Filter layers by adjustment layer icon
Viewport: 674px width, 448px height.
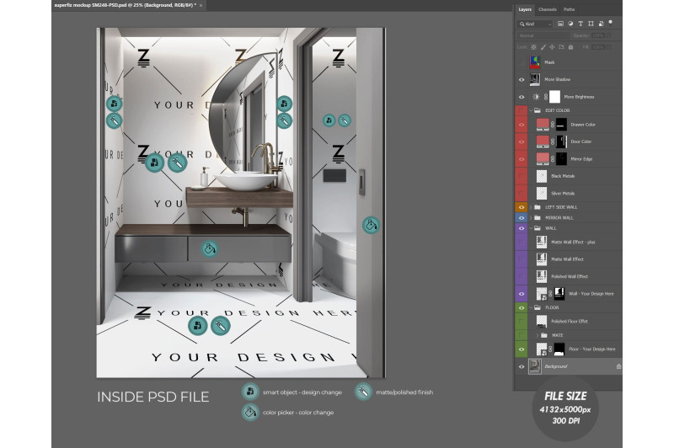tap(570, 24)
